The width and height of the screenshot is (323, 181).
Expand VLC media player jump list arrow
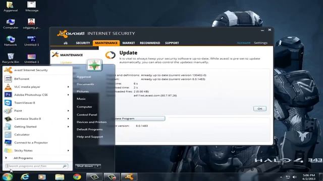pos(69,87)
